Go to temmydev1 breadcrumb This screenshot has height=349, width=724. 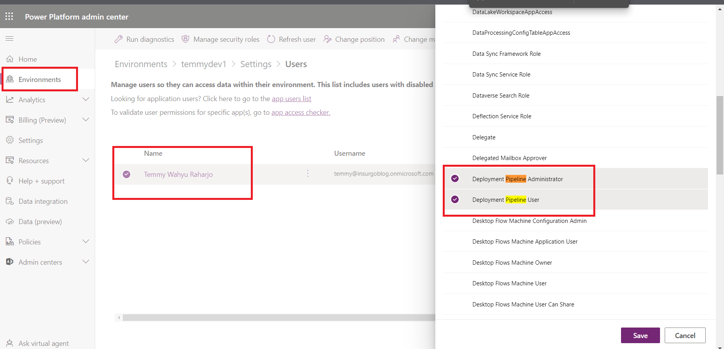[204, 64]
